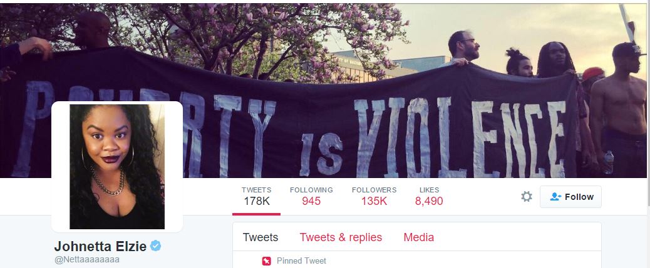Click the person-plus icon inside the Follow button
This screenshot has width=650, height=268.
coord(555,197)
